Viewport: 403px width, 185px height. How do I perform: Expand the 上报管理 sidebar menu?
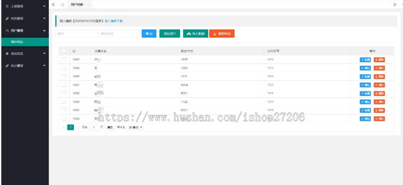[25, 6]
